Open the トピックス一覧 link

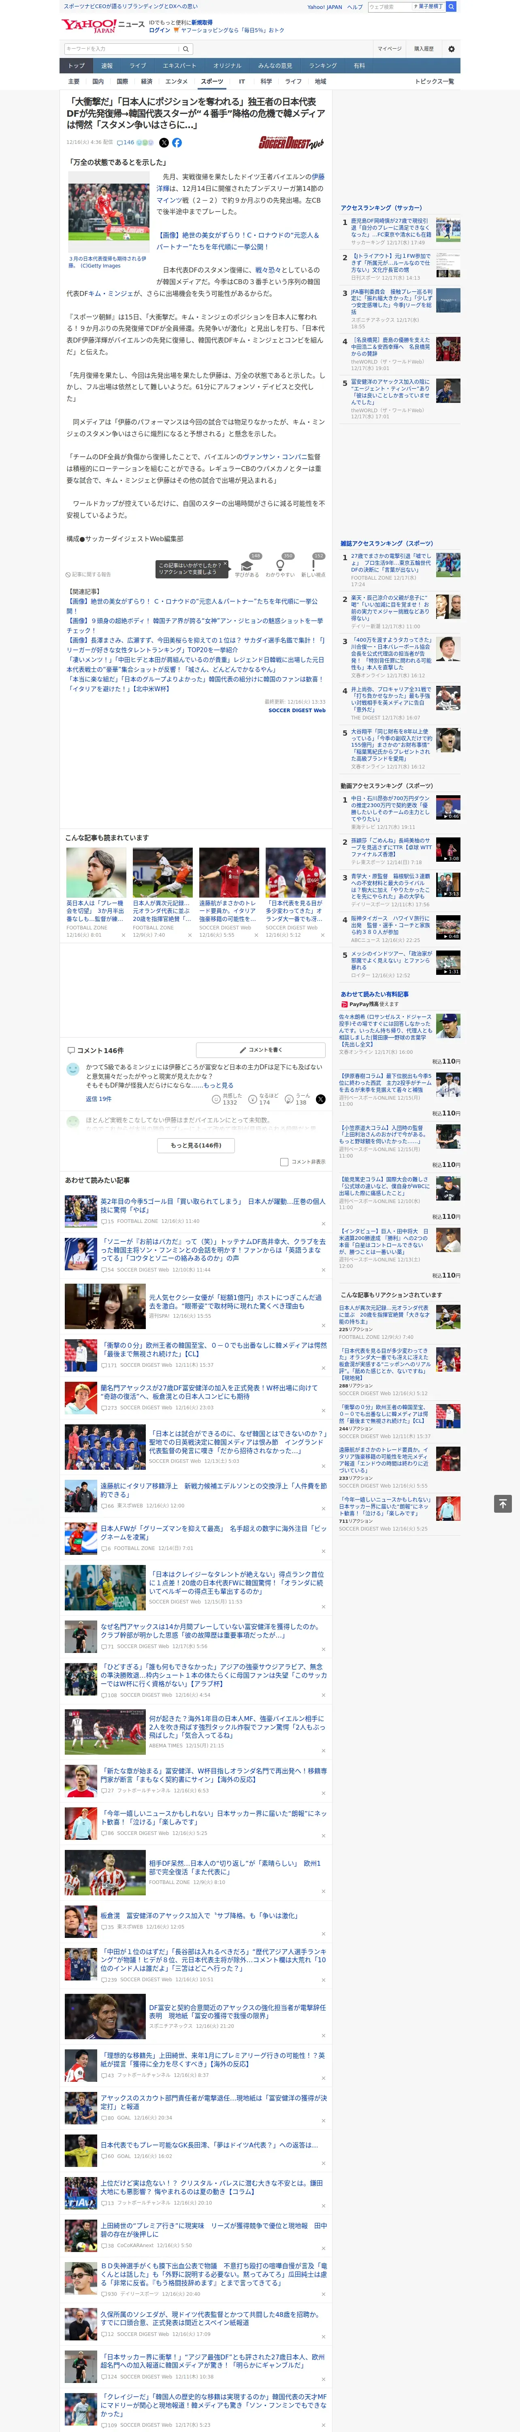[x=434, y=81]
